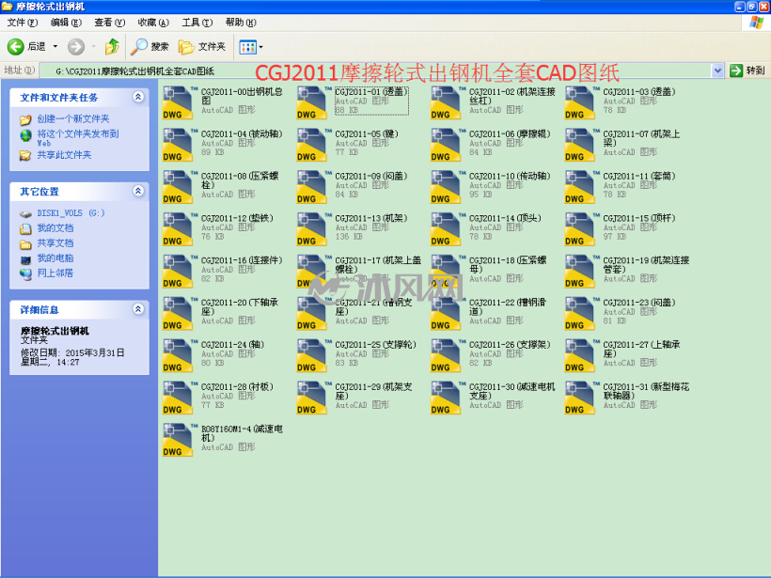Screen dimensions: 771x578
Task: Click the Forward arrow icon
Action: pyautogui.click(x=76, y=47)
